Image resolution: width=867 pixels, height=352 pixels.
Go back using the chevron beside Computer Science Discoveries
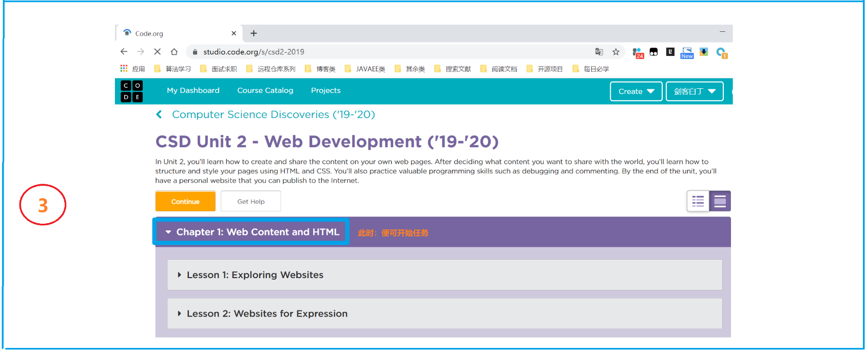(159, 114)
